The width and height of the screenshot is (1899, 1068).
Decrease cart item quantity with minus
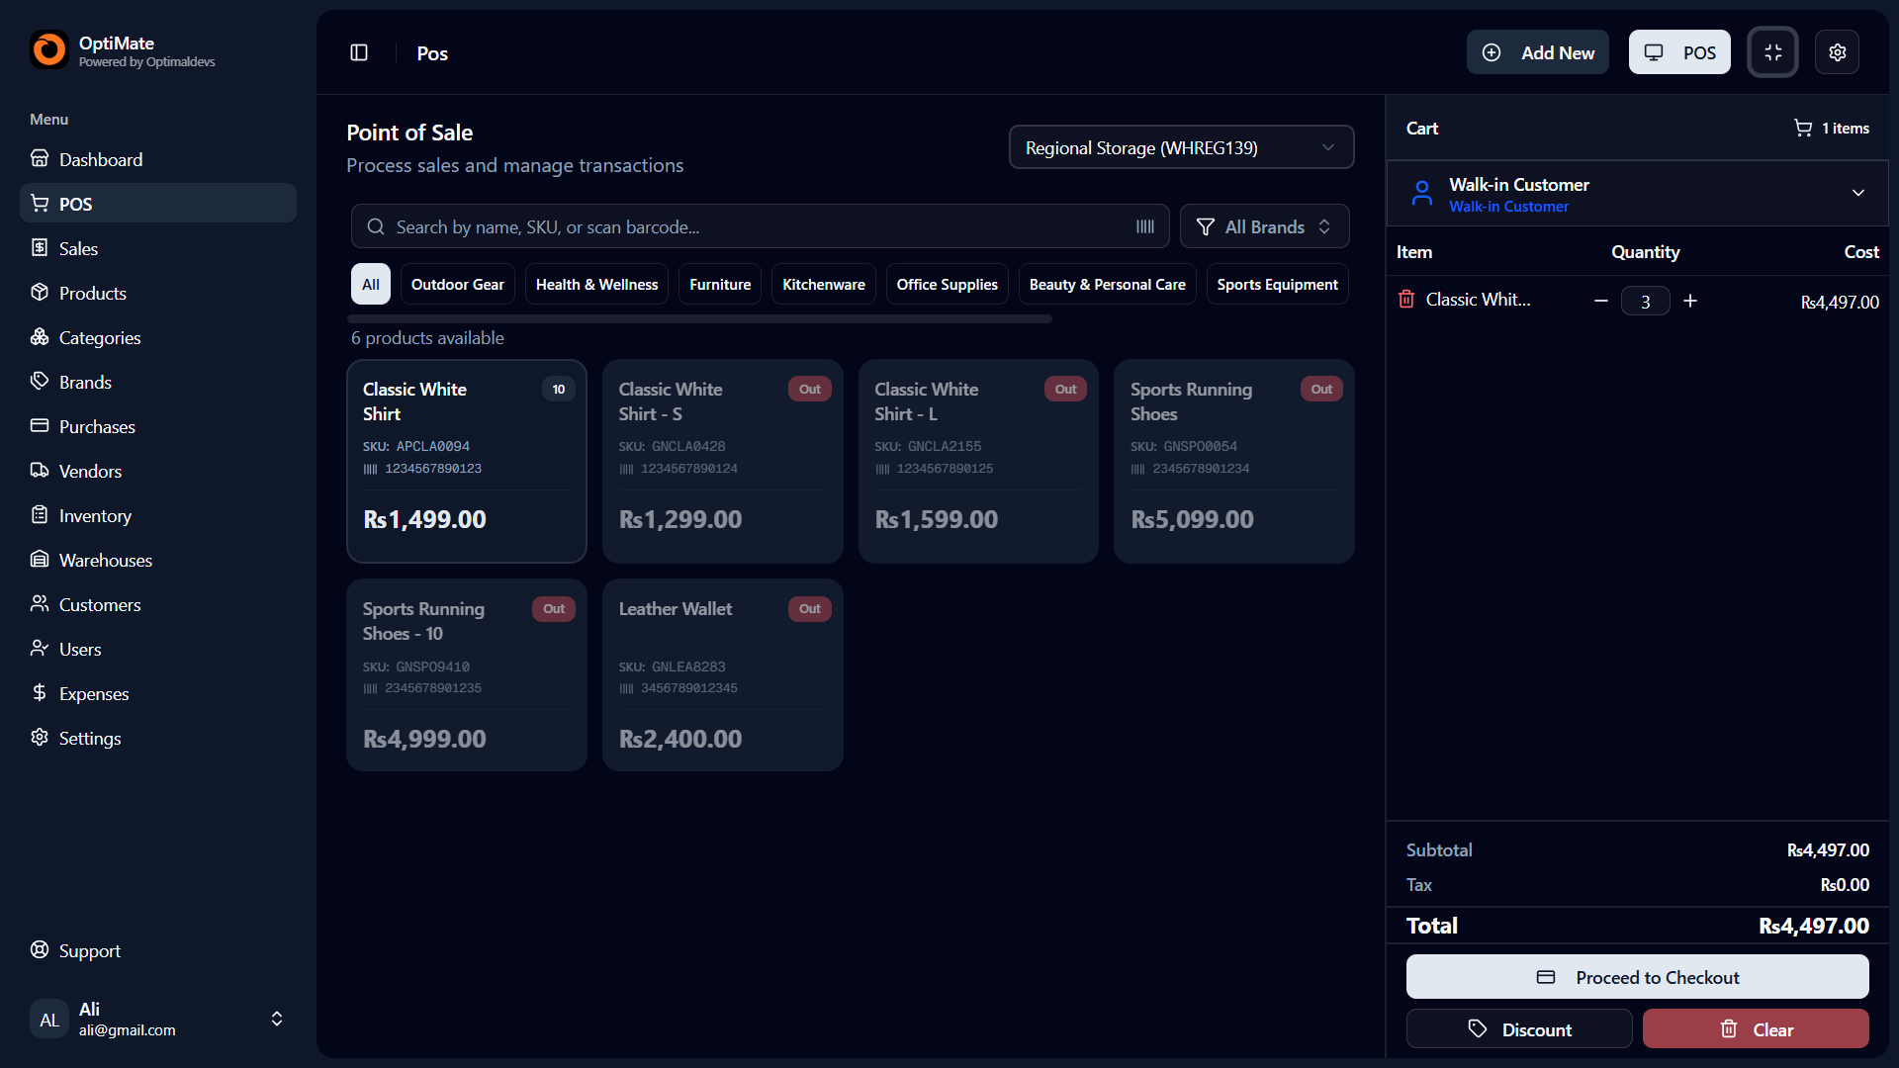tap(1600, 301)
